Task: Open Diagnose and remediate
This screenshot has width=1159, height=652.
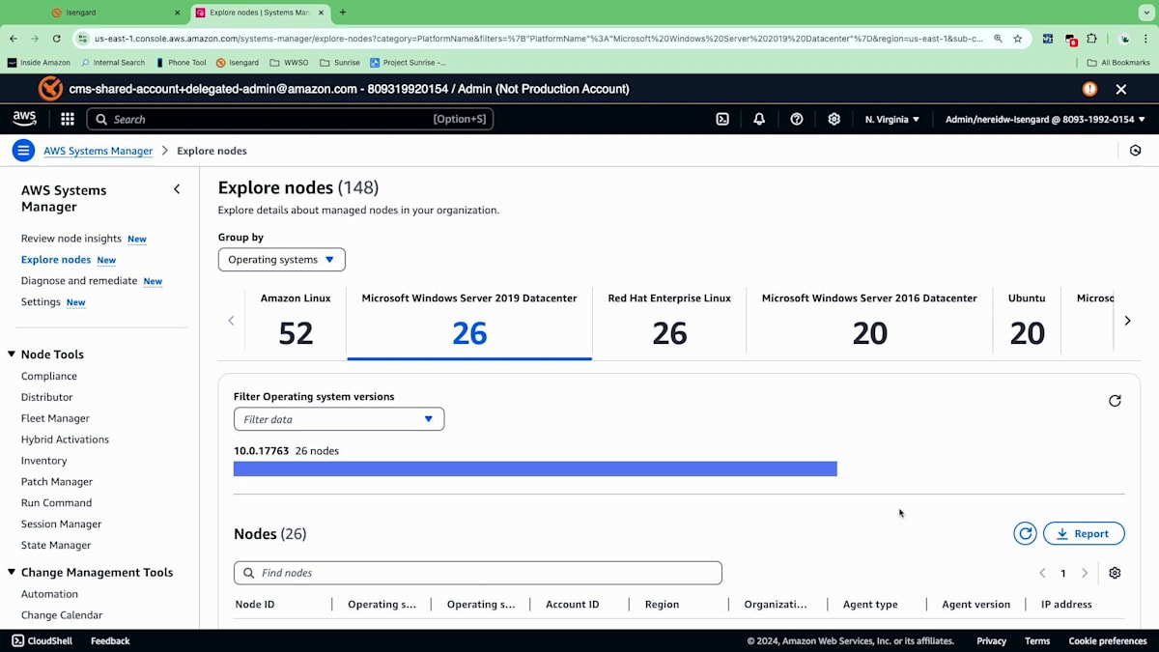Action: click(x=79, y=281)
